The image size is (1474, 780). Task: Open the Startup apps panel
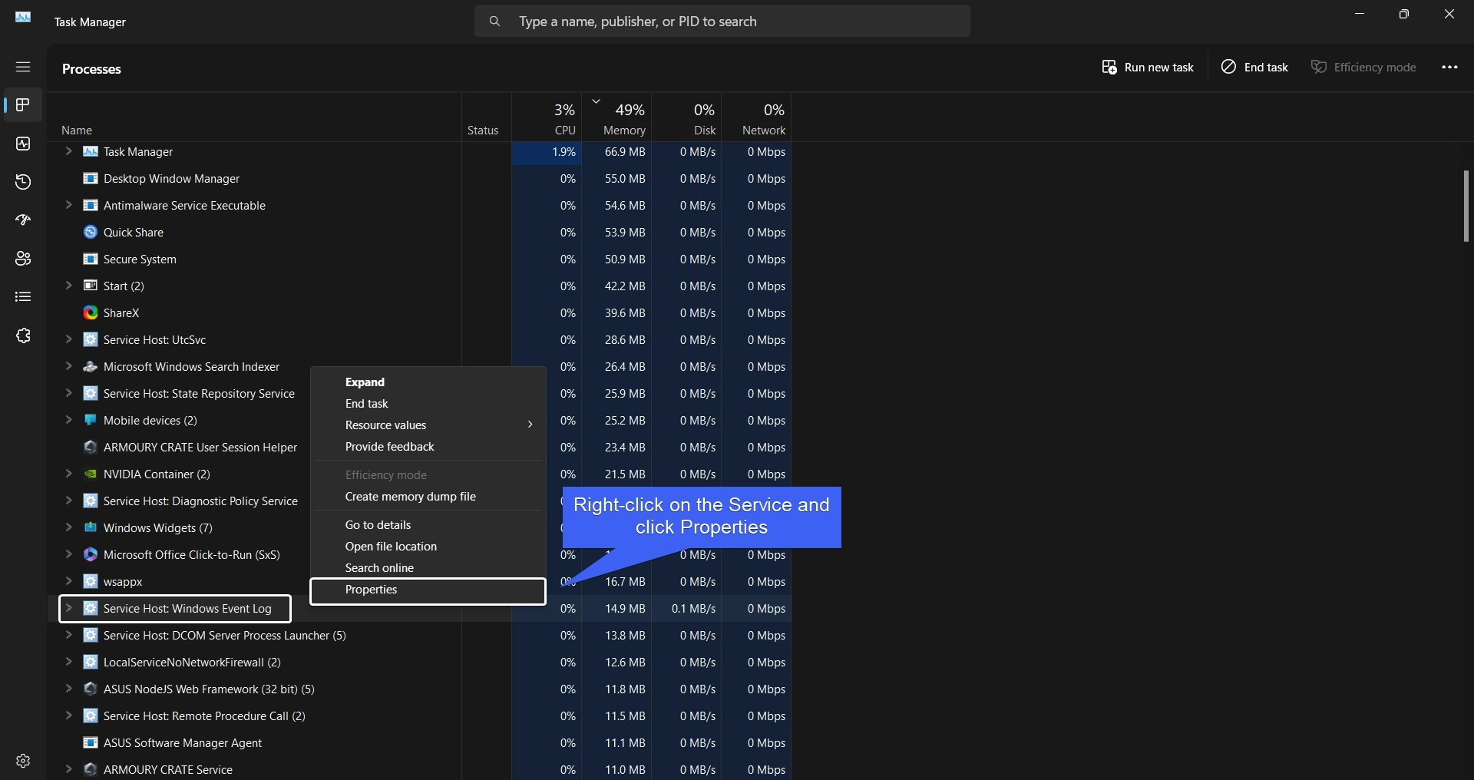click(x=23, y=220)
